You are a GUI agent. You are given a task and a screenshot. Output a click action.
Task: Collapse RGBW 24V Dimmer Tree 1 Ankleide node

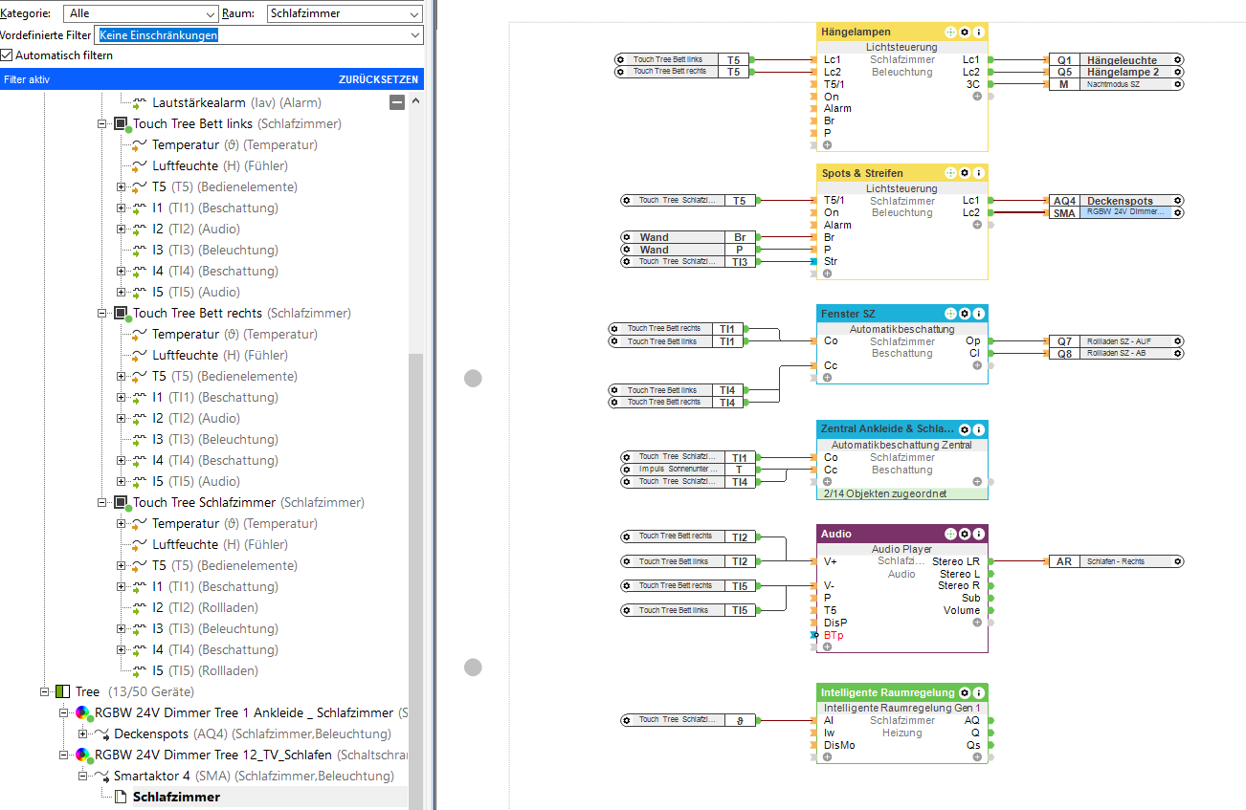(x=64, y=713)
